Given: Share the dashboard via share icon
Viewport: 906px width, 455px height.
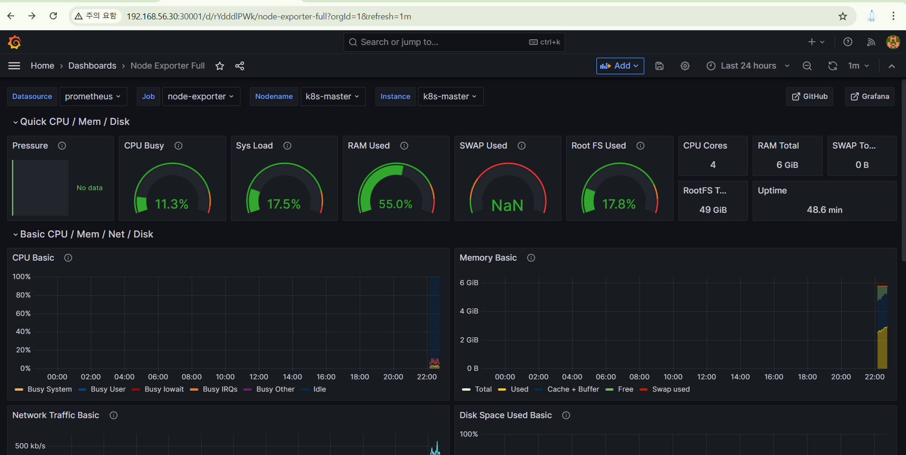Looking at the screenshot, I should [x=240, y=66].
